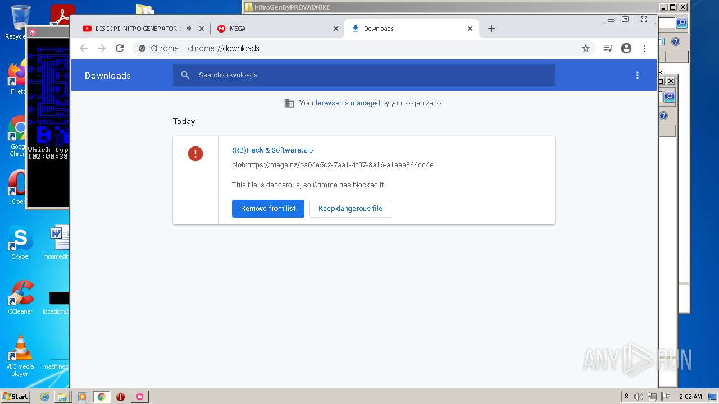The height and width of the screenshot is (404, 719).
Task: Open the CCleaner desktop shortcut
Action: click(x=20, y=297)
